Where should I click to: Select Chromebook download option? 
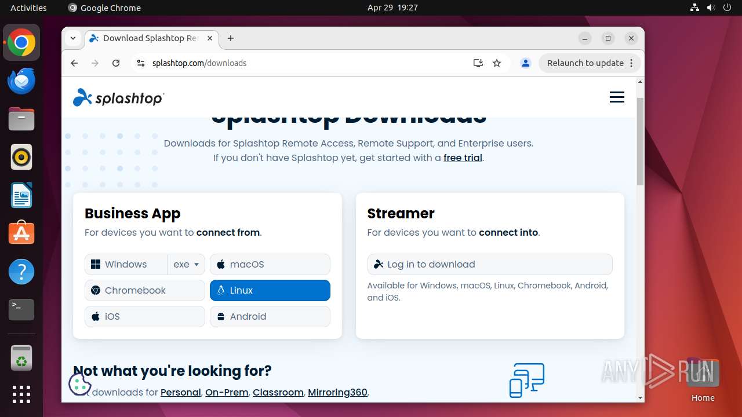click(x=145, y=290)
